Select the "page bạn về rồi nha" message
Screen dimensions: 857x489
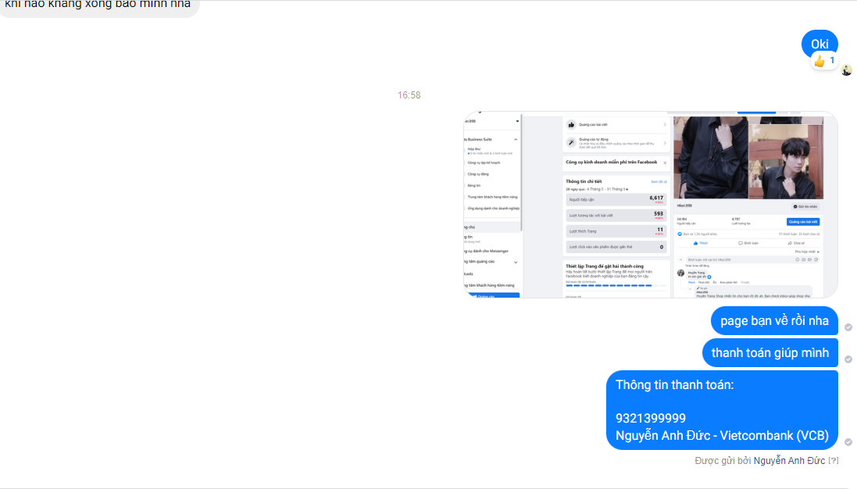(x=774, y=321)
